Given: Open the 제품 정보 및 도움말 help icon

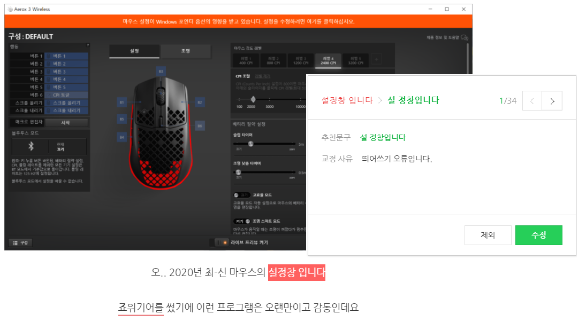Looking at the screenshot, I should 465,37.
